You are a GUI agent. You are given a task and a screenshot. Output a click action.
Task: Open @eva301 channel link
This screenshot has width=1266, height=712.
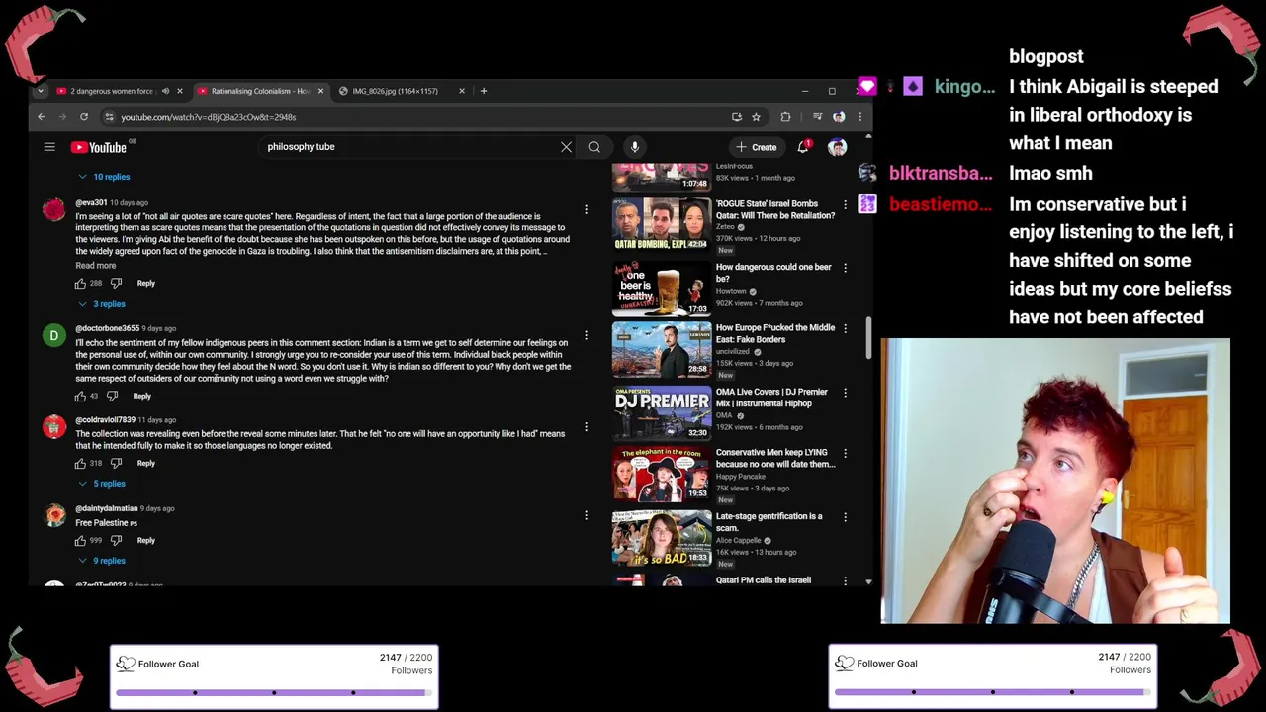click(x=91, y=202)
